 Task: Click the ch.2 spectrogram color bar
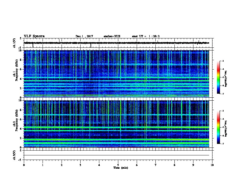coord(218,127)
